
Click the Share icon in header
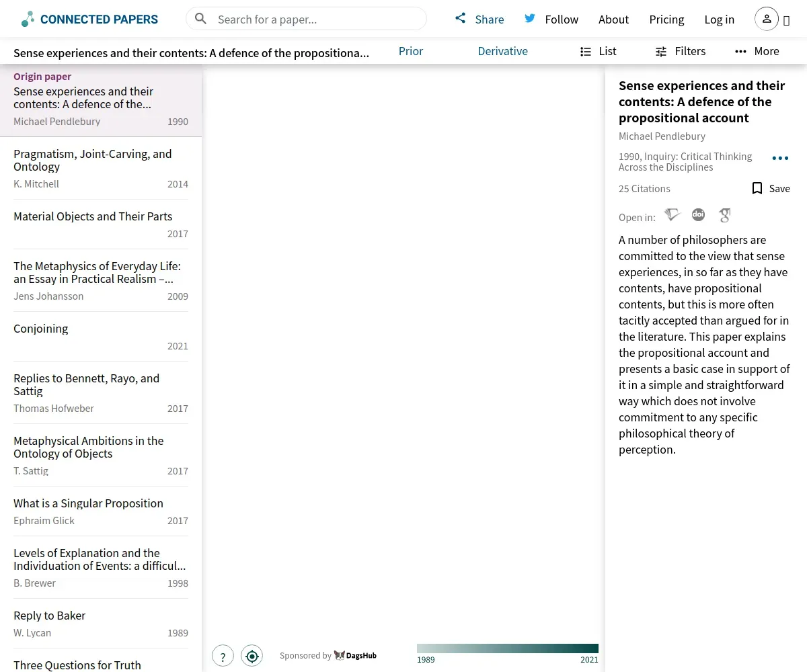(460, 18)
